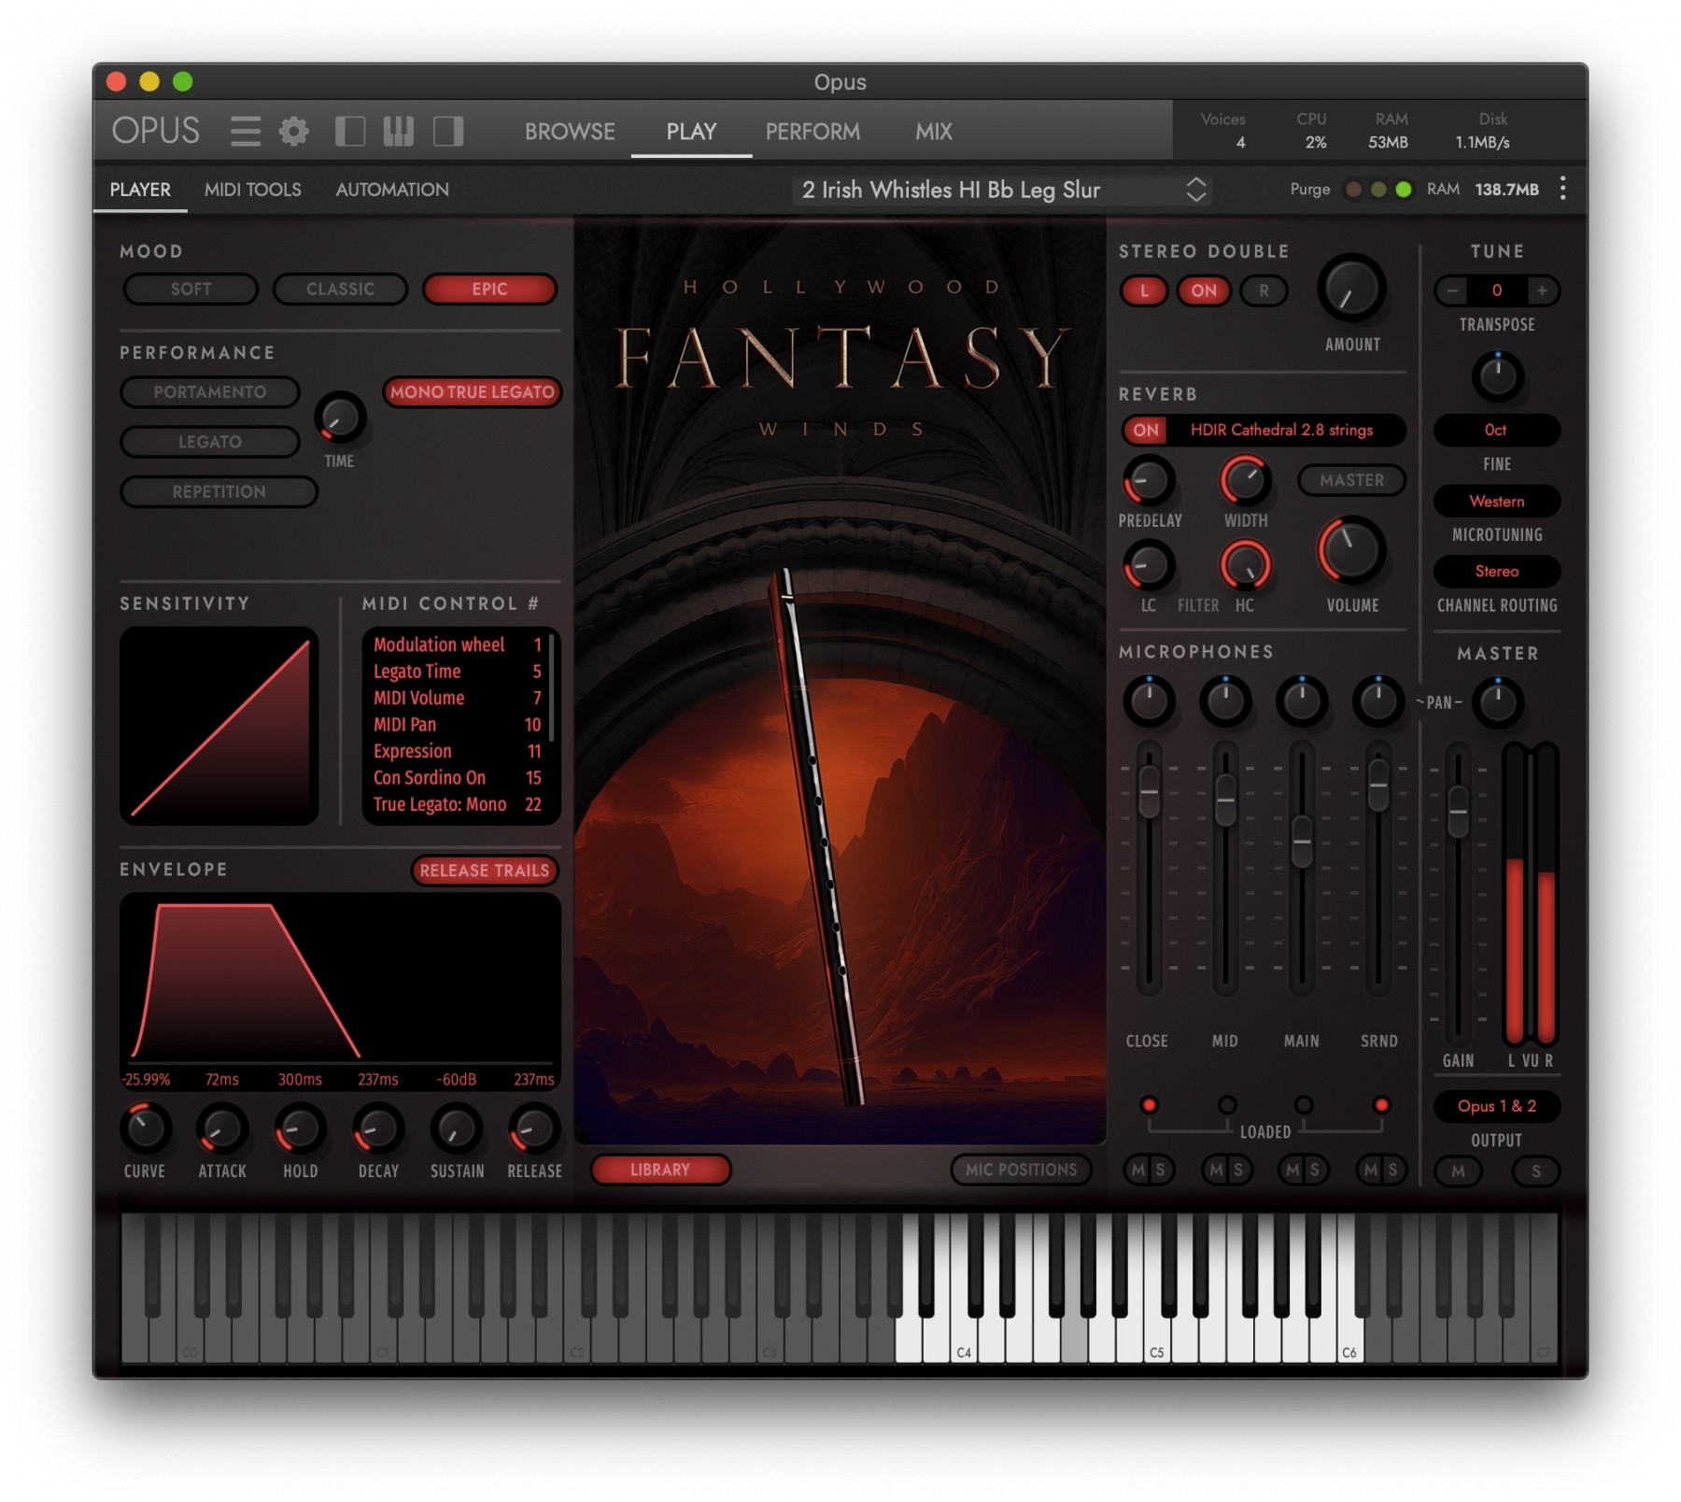Toggle the Epic mood button
The image size is (1681, 1502).
489,290
